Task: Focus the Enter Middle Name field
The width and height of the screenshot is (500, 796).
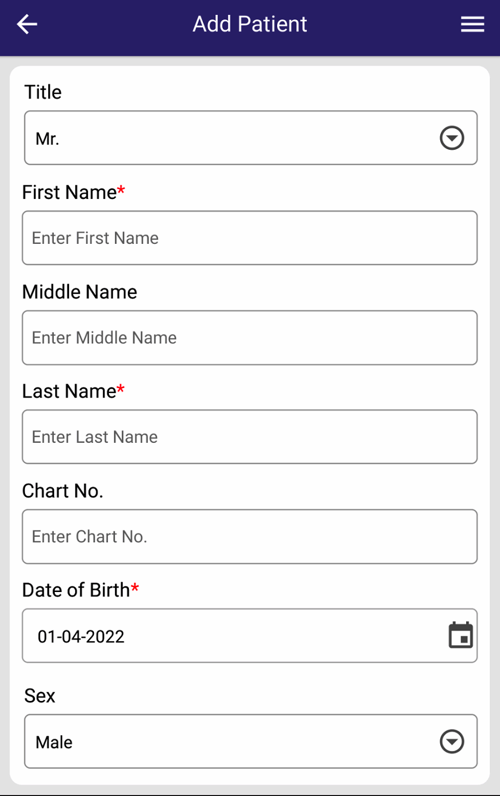Action: click(249, 338)
